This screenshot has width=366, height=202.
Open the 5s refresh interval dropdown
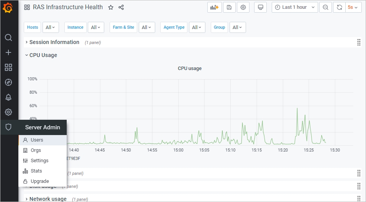pyautogui.click(x=353, y=7)
